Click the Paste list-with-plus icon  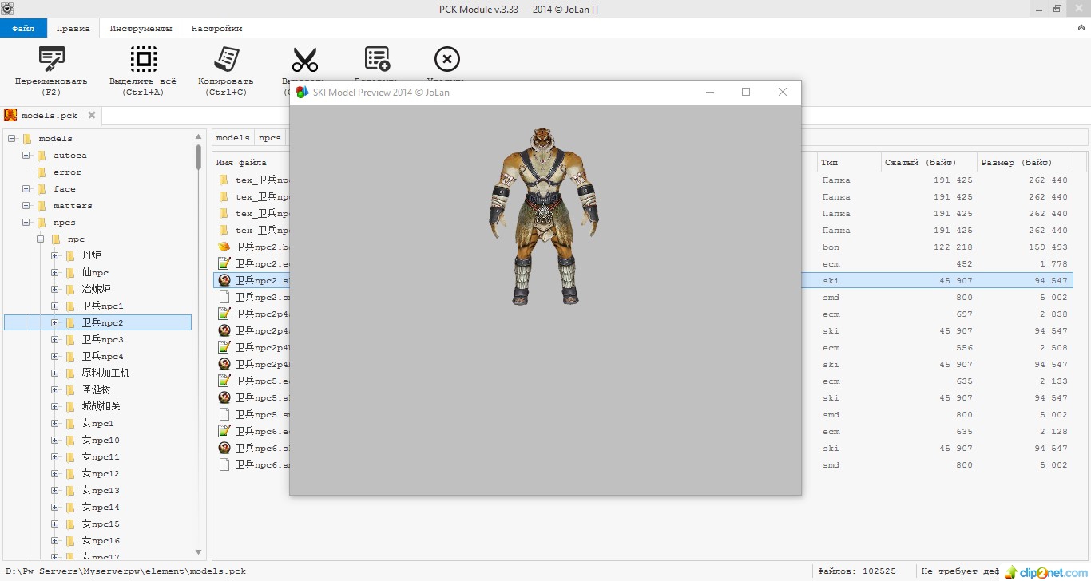tap(376, 59)
